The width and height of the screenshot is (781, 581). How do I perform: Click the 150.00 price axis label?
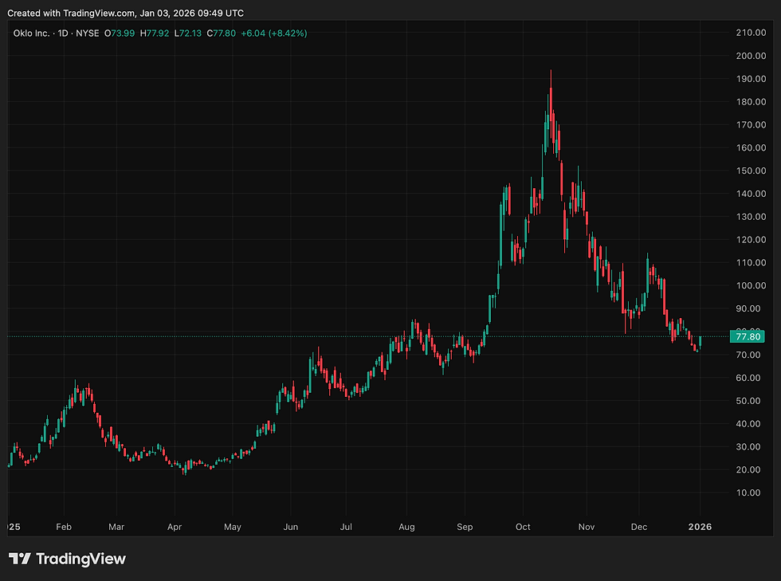(751, 171)
